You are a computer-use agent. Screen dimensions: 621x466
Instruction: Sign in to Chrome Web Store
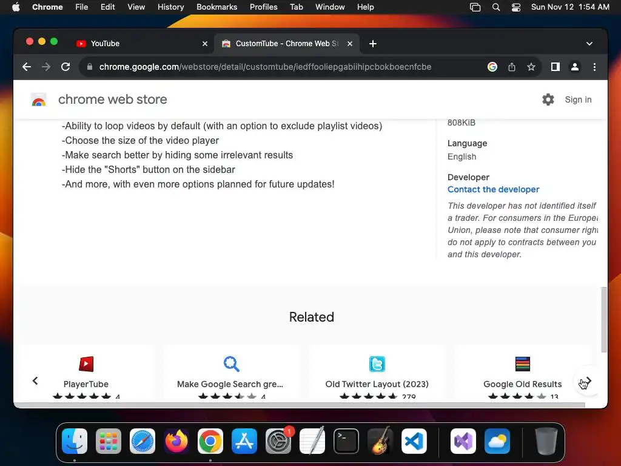pos(578,100)
